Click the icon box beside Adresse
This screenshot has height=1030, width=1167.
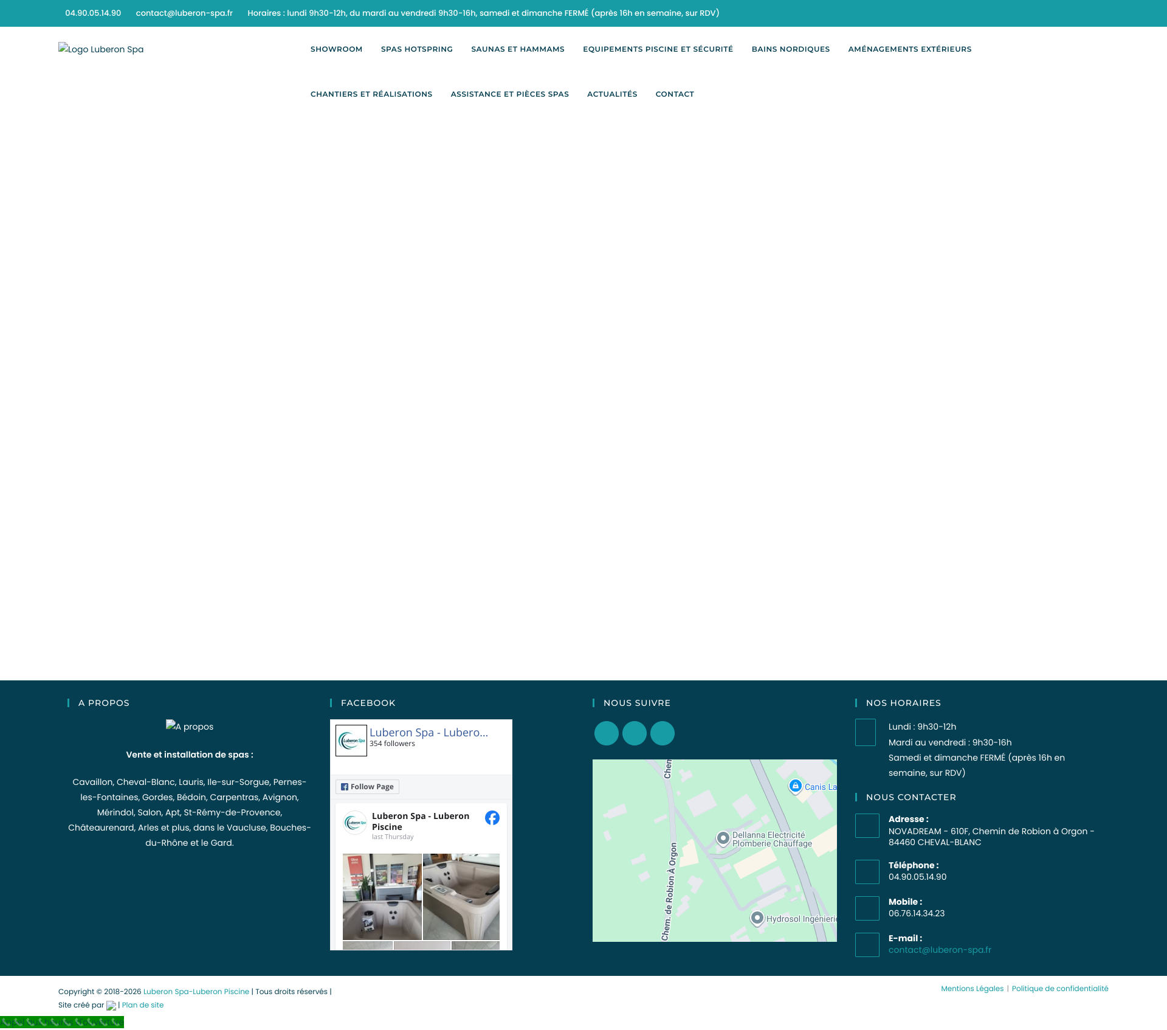(867, 826)
